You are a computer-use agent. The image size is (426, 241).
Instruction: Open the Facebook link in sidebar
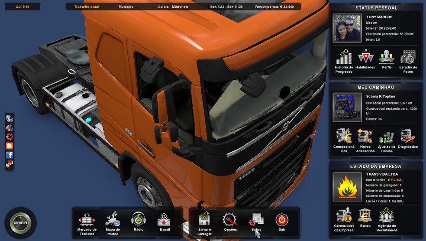[9, 155]
